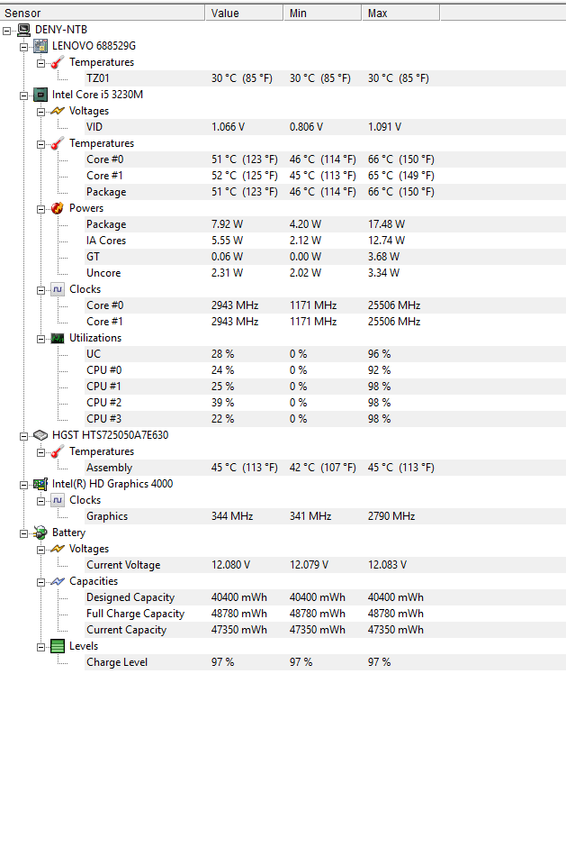The height and width of the screenshot is (865, 566).
Task: Click the DENY-NTB computer icon
Action: point(23,30)
